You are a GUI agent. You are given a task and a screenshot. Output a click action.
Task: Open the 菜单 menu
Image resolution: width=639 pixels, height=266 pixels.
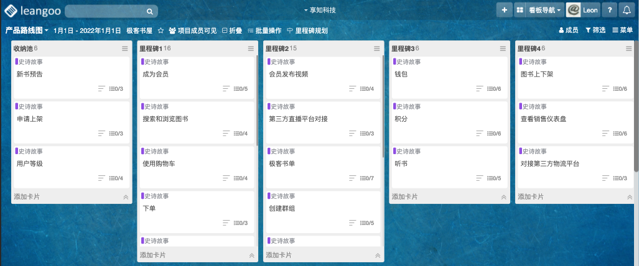623,30
